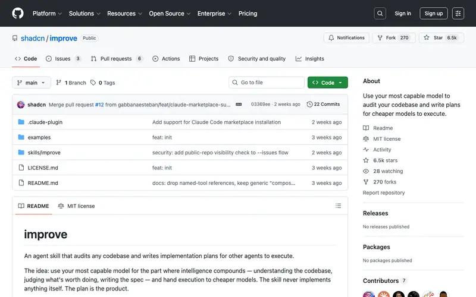Click the Sign up button
The image size is (476, 297).
coord(434,13)
